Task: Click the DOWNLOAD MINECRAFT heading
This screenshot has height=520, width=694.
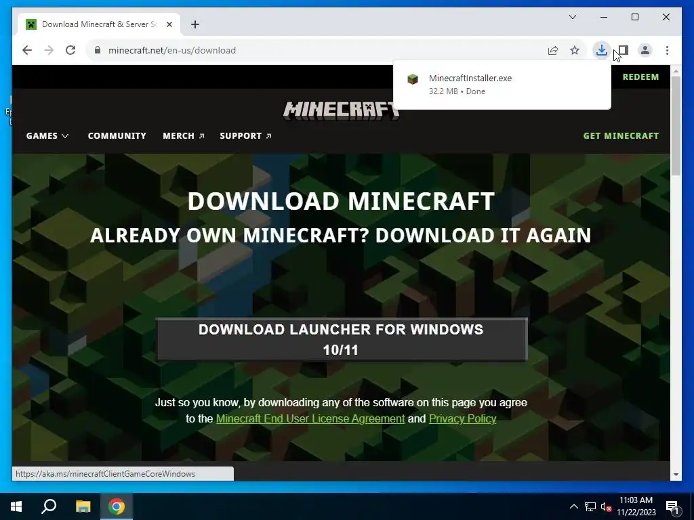Action: click(x=341, y=201)
